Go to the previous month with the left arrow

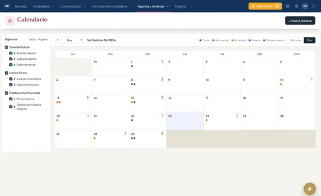click(58, 40)
